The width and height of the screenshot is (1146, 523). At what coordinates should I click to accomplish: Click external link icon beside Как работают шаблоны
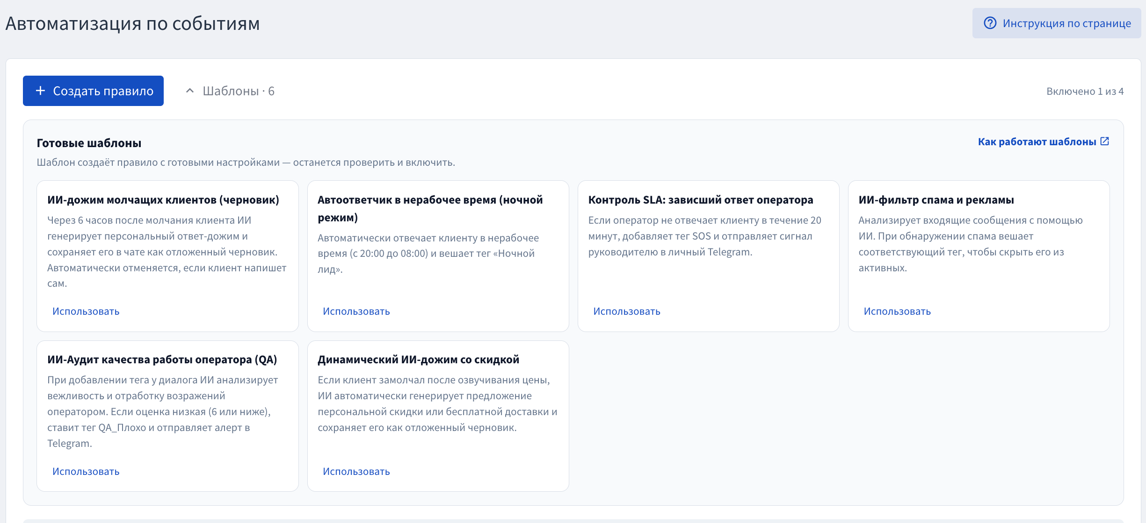1105,141
